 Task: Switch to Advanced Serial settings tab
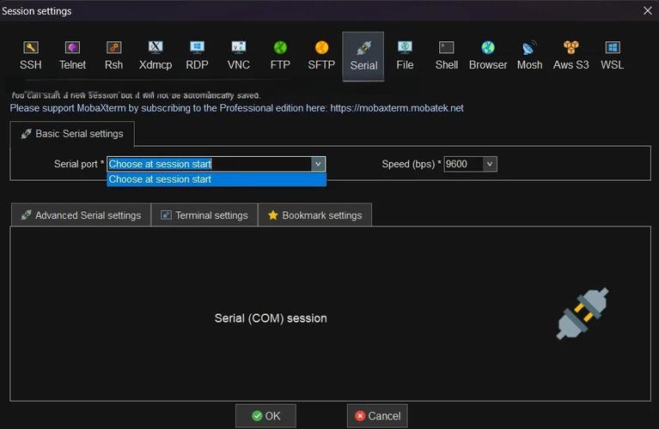coord(81,215)
